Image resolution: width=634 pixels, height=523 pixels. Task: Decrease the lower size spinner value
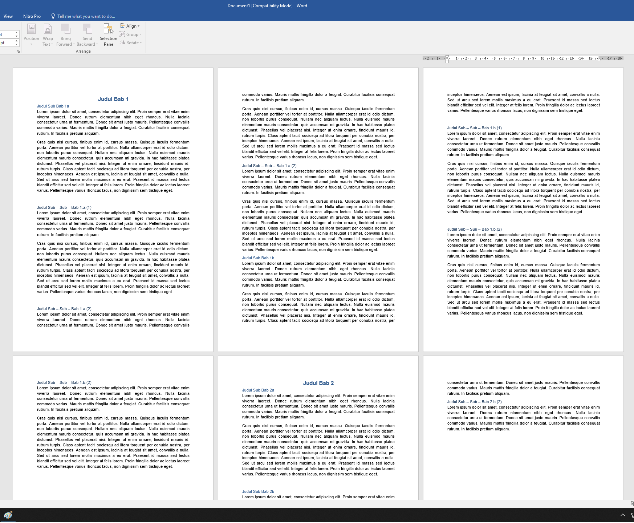(16, 45)
